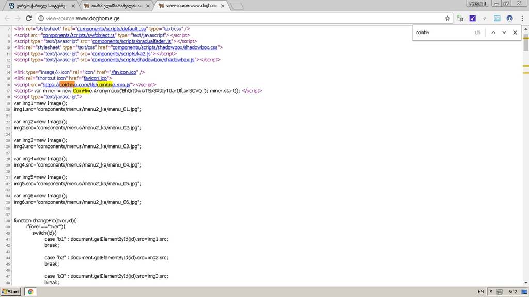The width and height of the screenshot is (529, 297).
Task: Open the light-blue extension icon
Action: click(497, 18)
